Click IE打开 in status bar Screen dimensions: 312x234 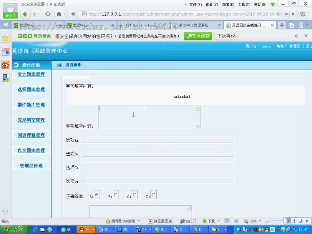[x=188, y=221]
